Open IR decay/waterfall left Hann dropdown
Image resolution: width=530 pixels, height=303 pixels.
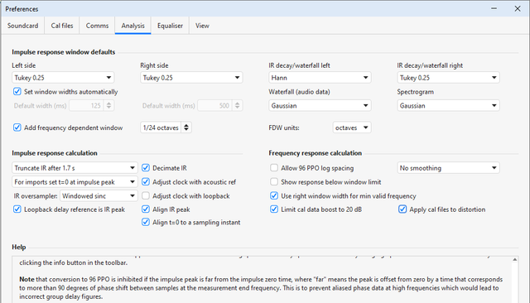[320, 78]
